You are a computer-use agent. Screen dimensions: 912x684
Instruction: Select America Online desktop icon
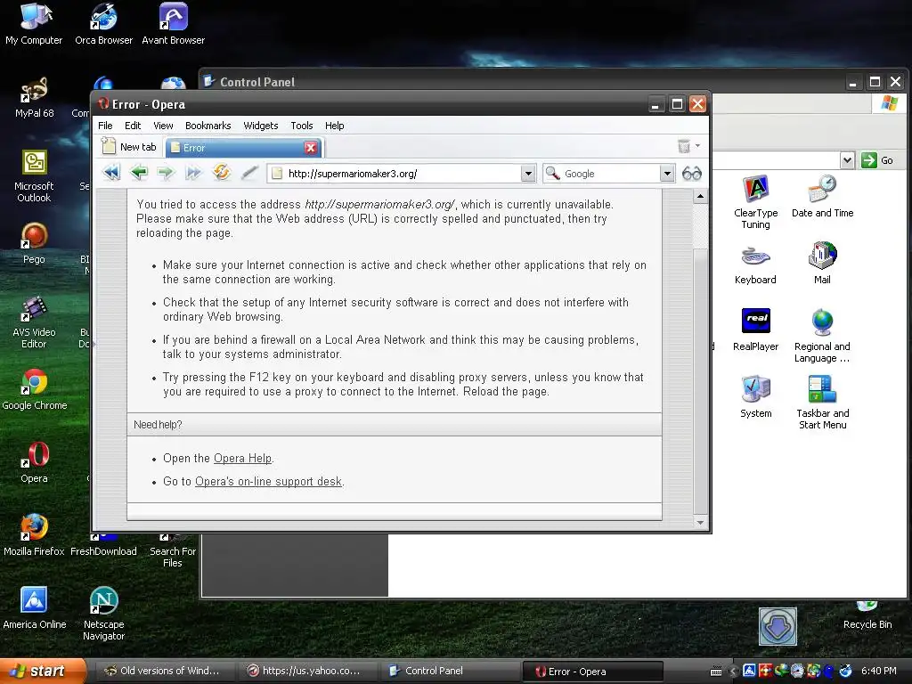34,608
